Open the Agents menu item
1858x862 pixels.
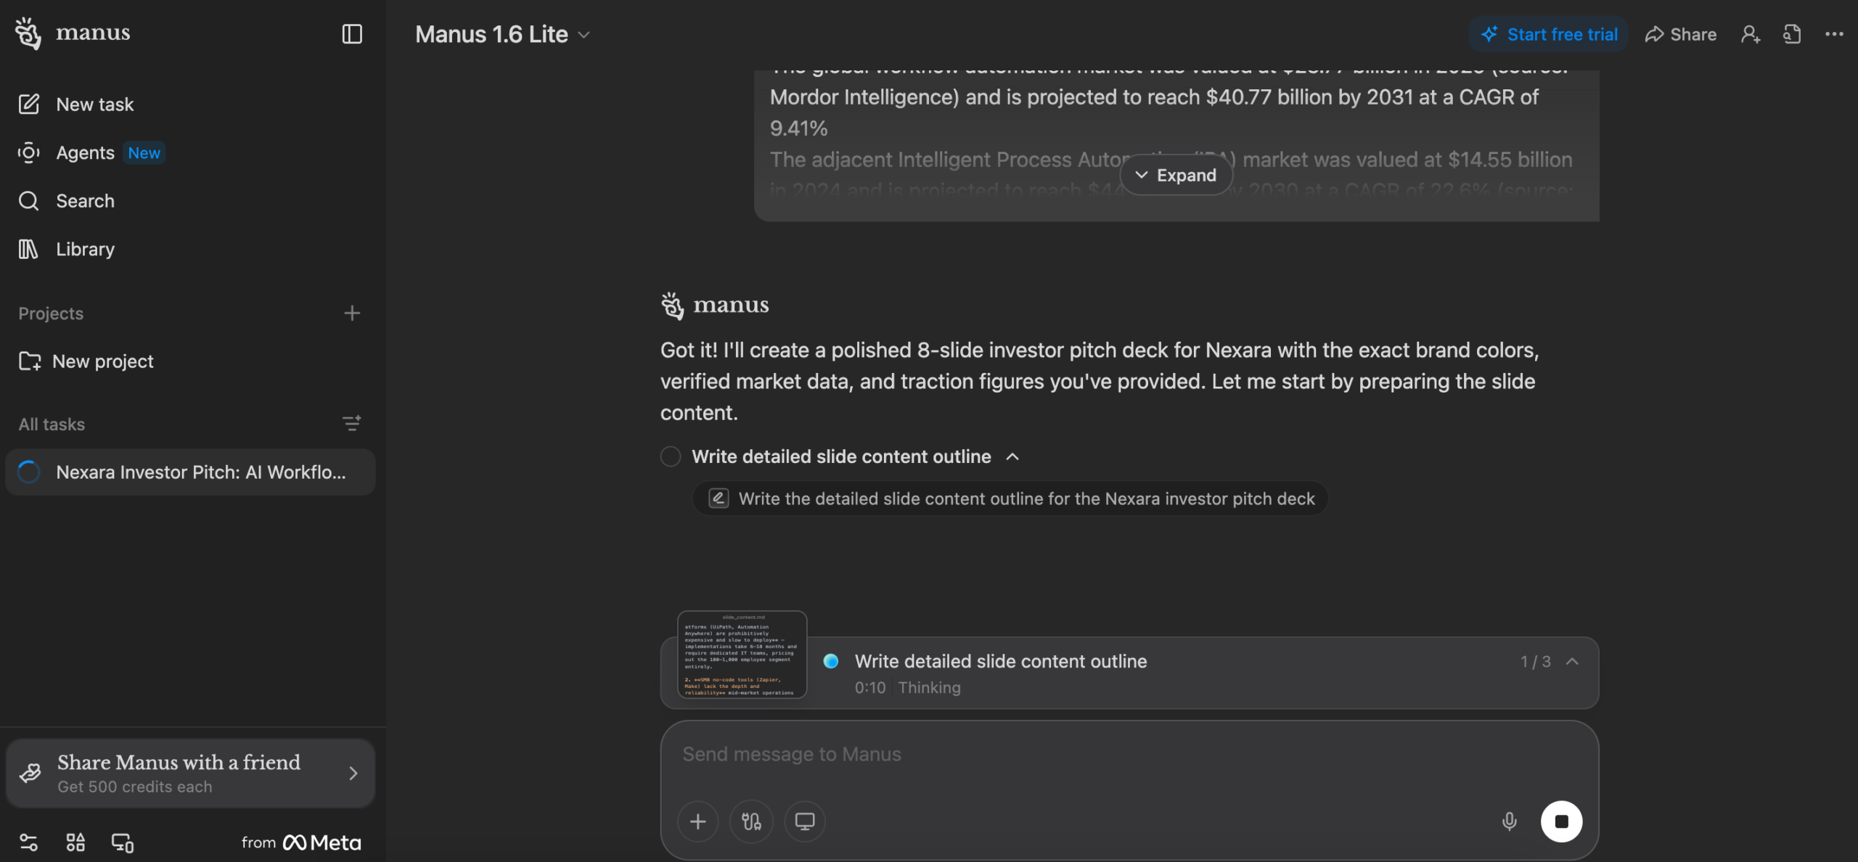(x=85, y=152)
